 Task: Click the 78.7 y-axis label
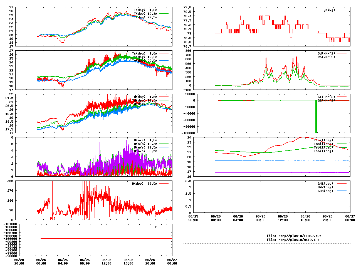coord(187,46)
